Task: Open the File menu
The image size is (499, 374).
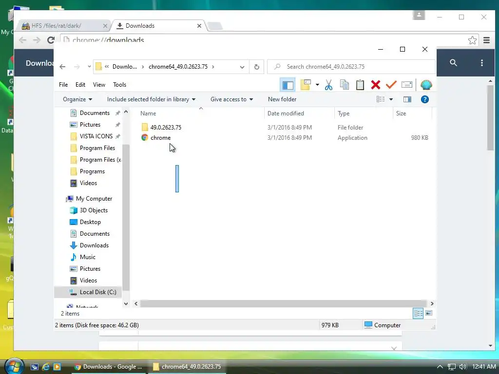Action: click(x=63, y=85)
